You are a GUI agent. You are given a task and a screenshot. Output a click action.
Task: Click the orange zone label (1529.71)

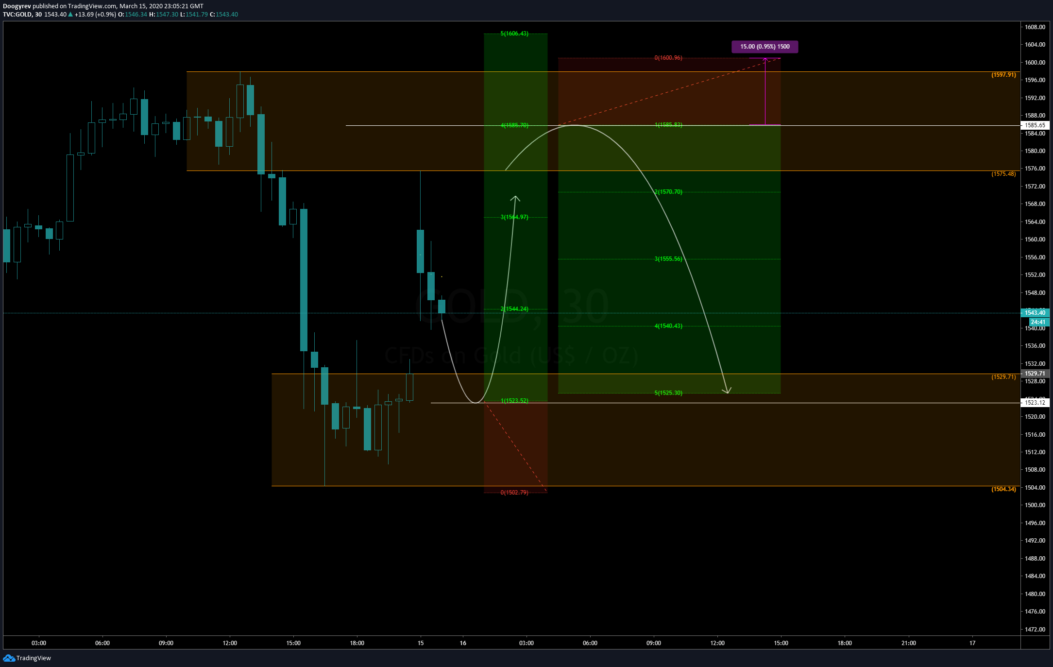1003,377
